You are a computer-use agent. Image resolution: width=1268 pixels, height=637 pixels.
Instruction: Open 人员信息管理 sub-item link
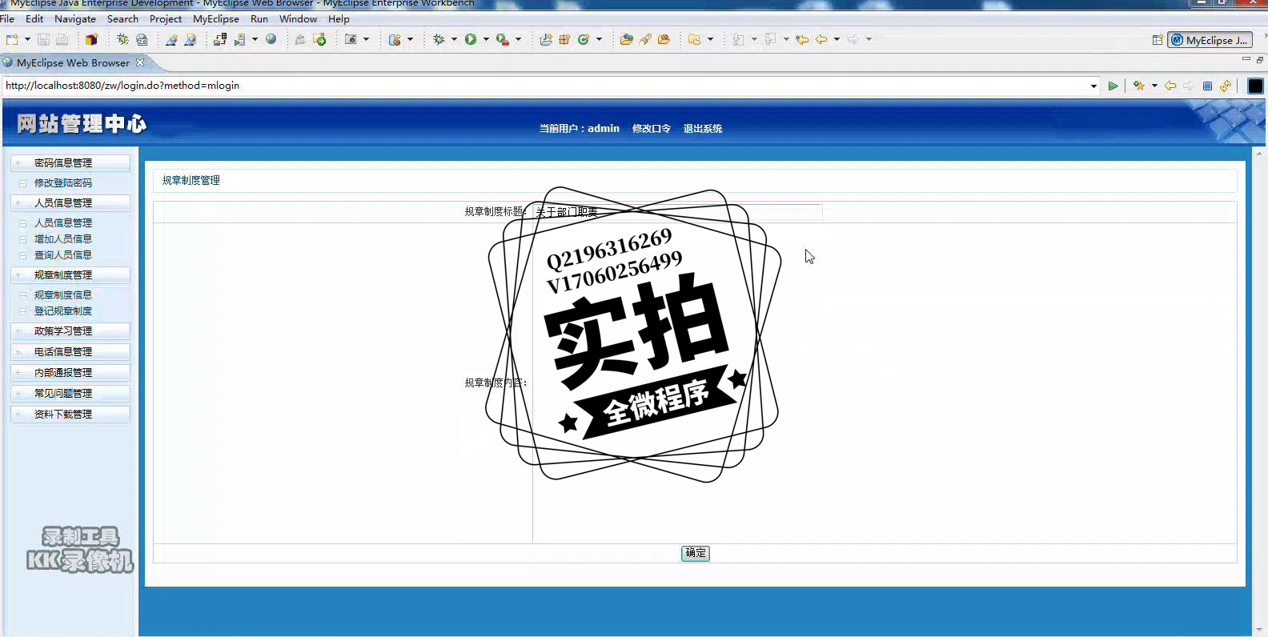[x=63, y=223]
